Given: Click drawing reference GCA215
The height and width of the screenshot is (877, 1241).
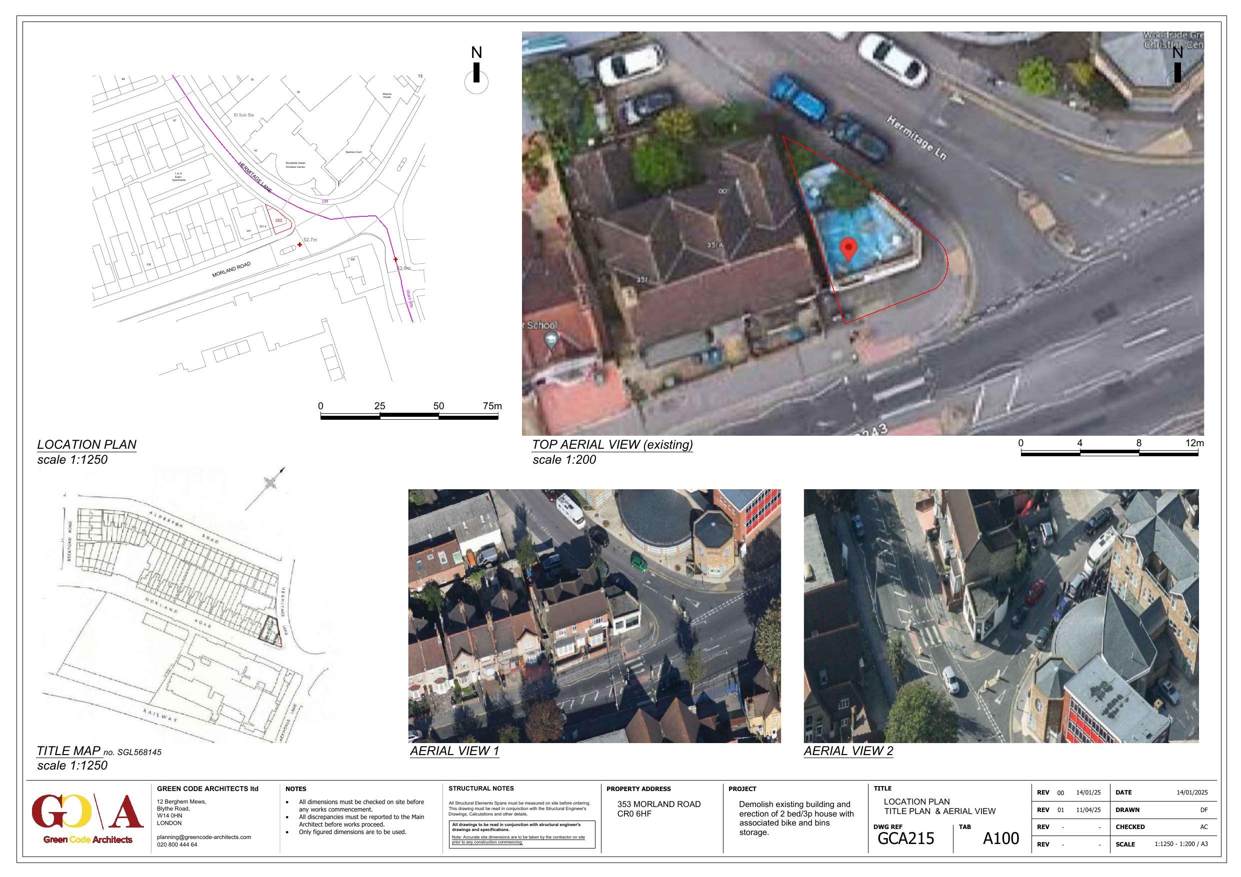Looking at the screenshot, I should pyautogui.click(x=905, y=838).
